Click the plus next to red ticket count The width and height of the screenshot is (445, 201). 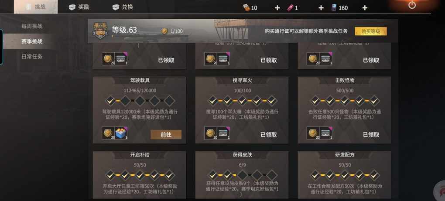(321, 8)
